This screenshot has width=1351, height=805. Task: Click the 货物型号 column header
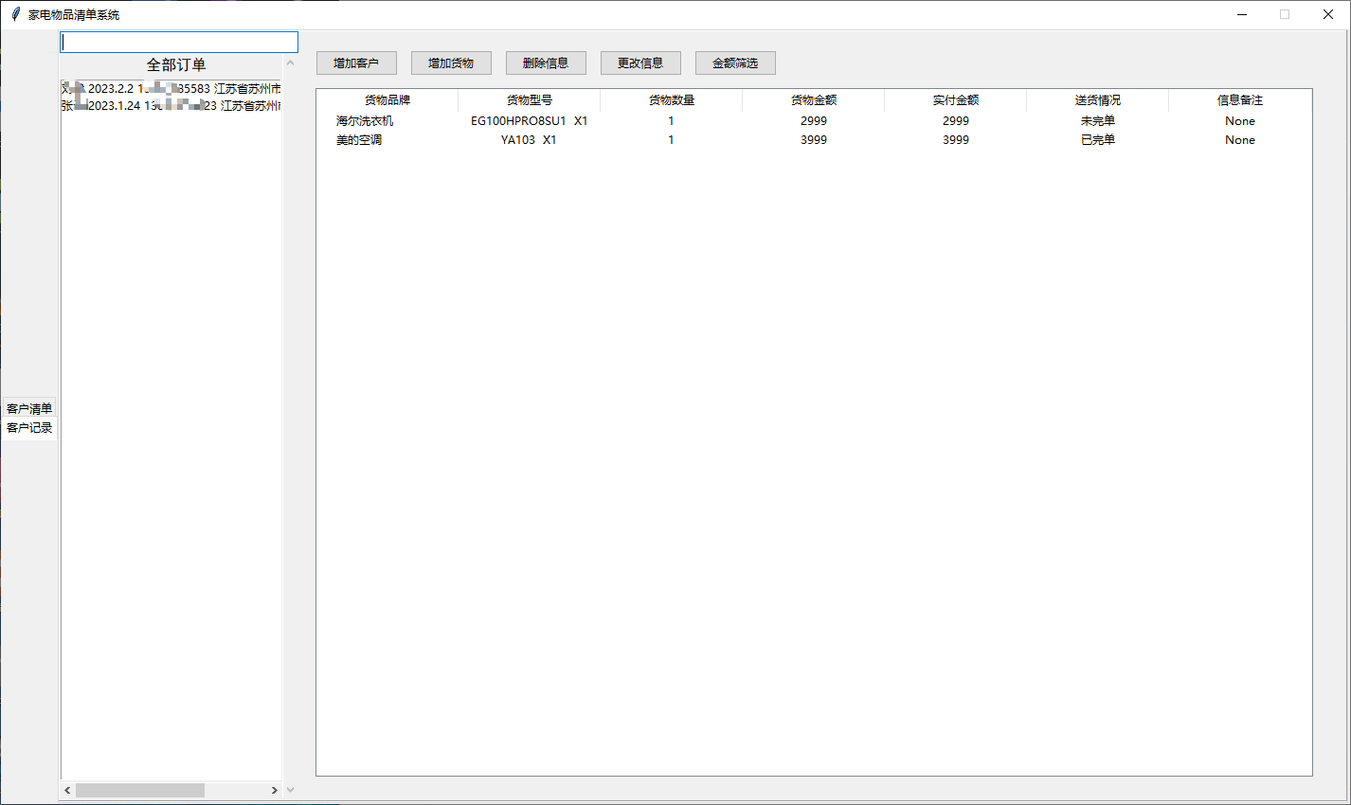[530, 100]
